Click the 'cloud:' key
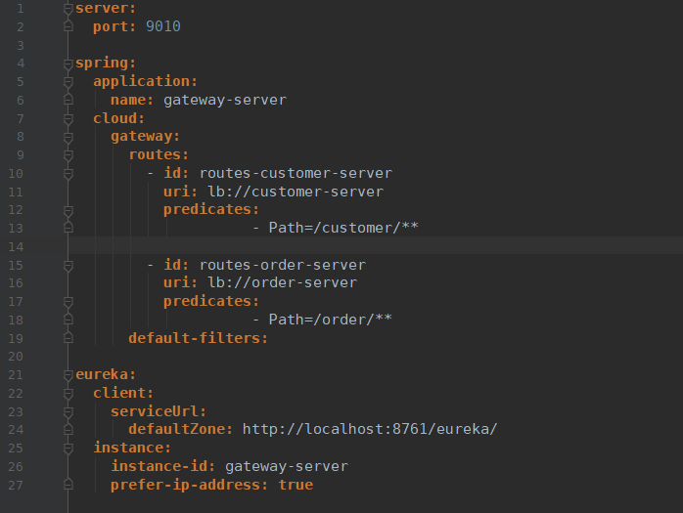The width and height of the screenshot is (683, 513). click(119, 118)
